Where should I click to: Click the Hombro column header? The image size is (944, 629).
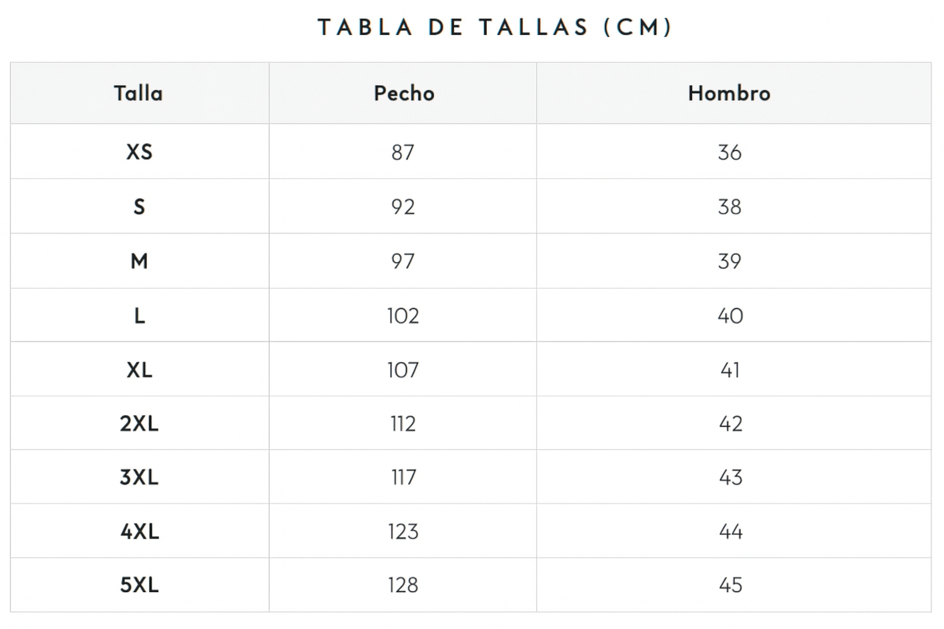[729, 93]
